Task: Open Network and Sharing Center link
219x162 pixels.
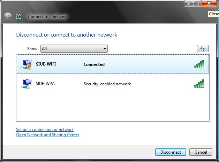Action: coord(47,135)
